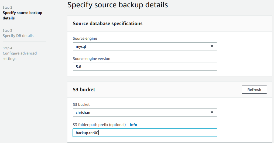This screenshot has width=274, height=143.
Task: Go to 'Specify DB details' step in sidebar
Action: pyautogui.click(x=18, y=36)
